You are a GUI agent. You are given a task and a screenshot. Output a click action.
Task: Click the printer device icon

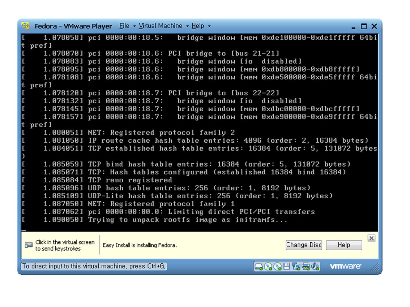[306, 267]
